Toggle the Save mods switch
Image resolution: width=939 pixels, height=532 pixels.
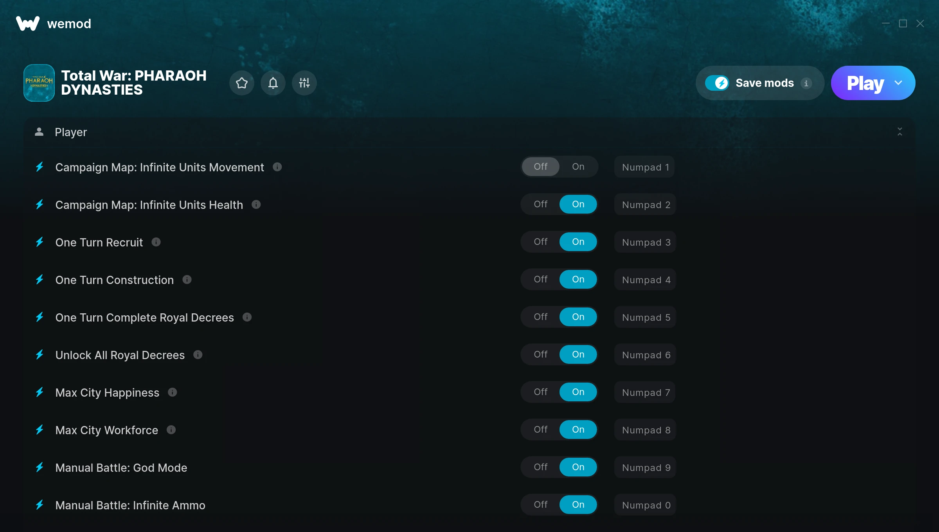(x=717, y=83)
